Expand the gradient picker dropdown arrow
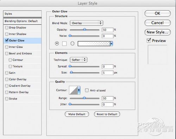Screen dimensions: 176x139 tap(112, 44)
